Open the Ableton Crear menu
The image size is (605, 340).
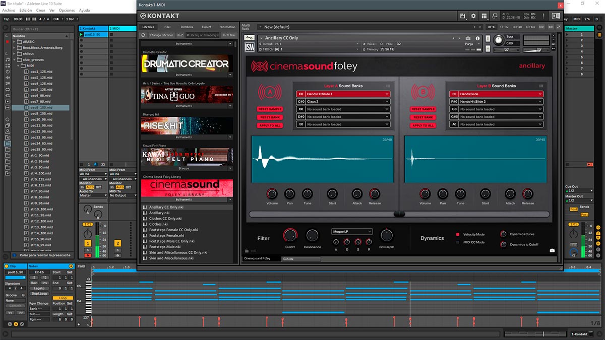tap(41, 10)
